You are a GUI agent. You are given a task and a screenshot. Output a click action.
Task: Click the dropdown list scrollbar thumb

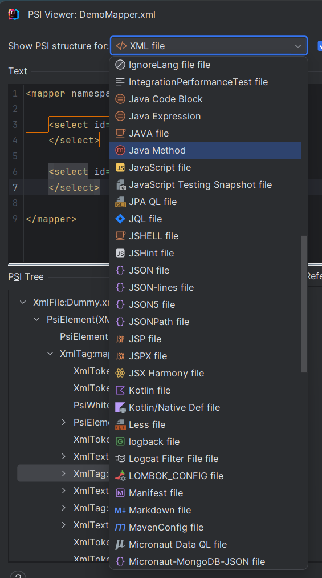(x=304, y=304)
